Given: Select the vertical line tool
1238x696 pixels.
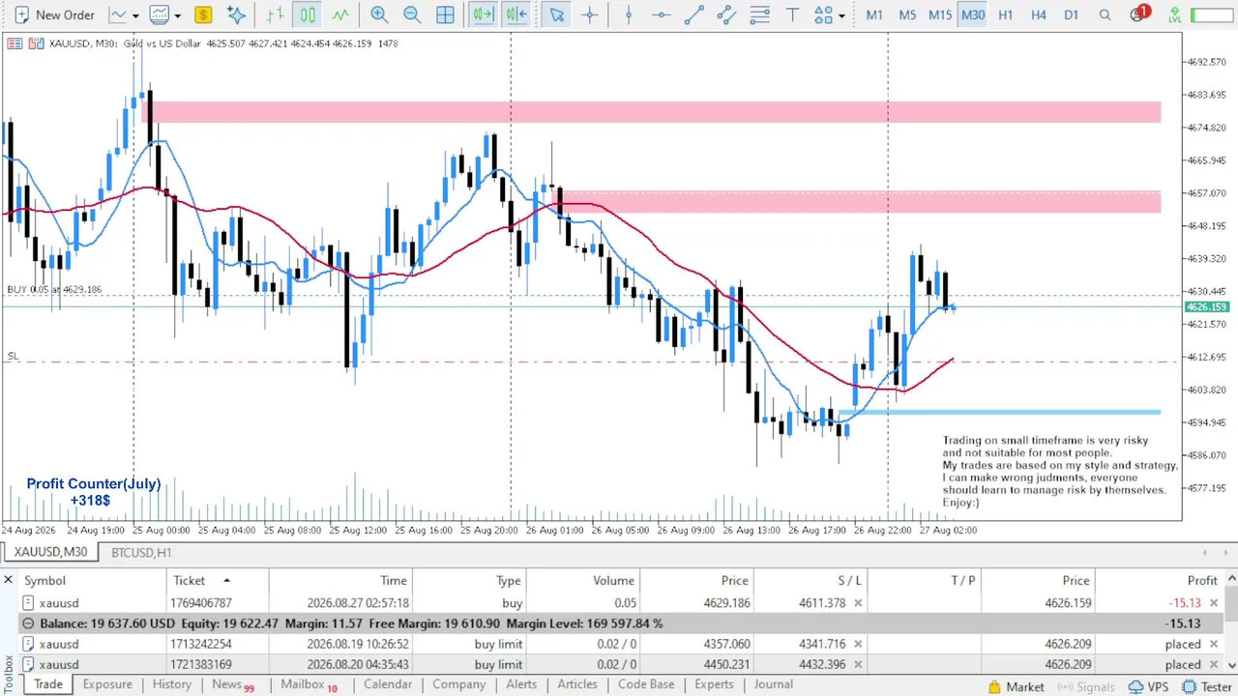Looking at the screenshot, I should point(629,14).
